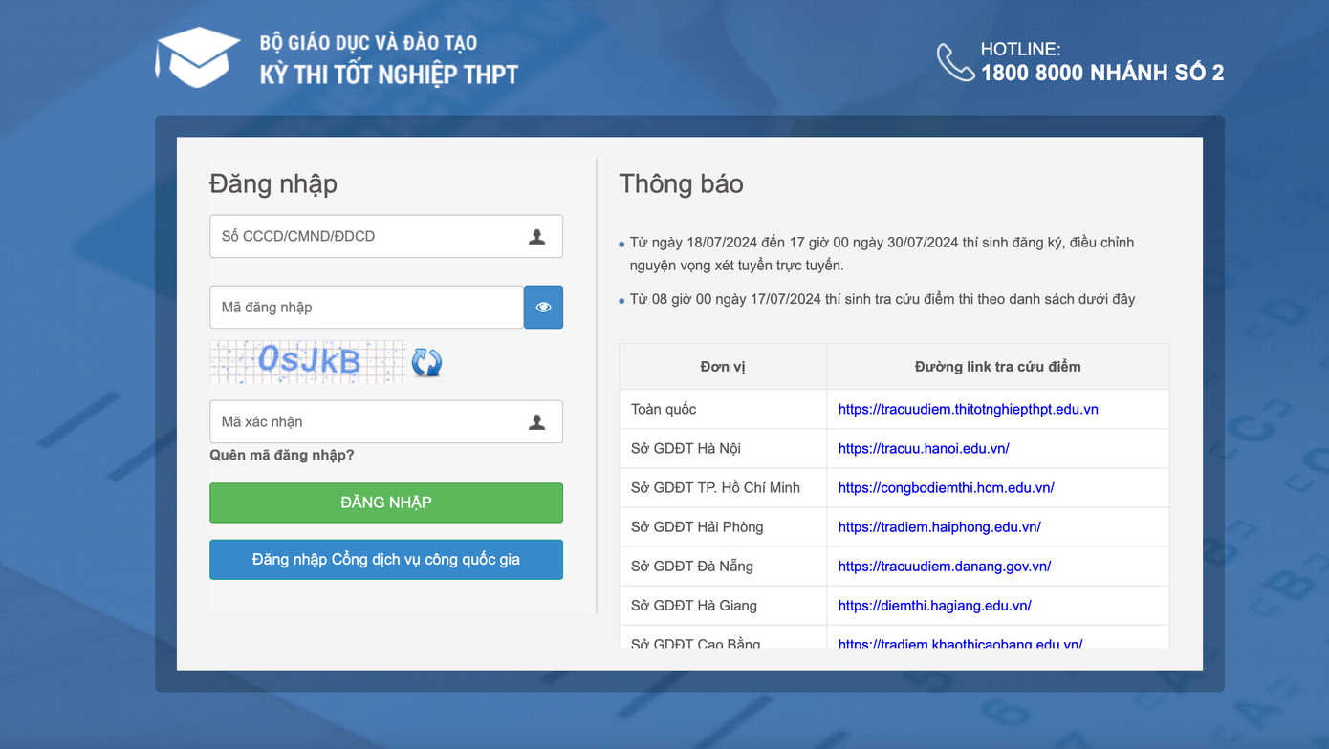Image resolution: width=1329 pixels, height=749 pixels.
Task: Open the Toàn quốc score lookup link
Action: click(x=968, y=410)
